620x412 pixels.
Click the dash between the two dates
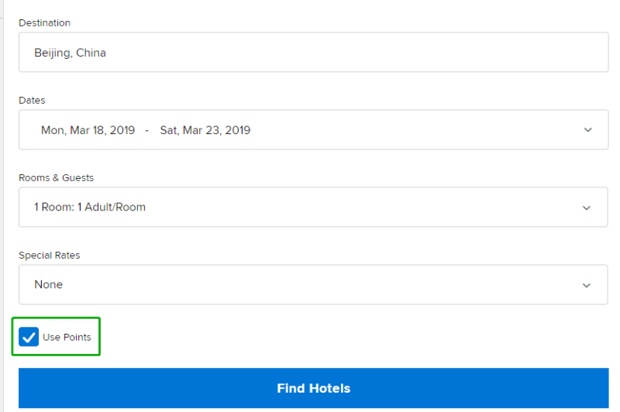coord(147,130)
